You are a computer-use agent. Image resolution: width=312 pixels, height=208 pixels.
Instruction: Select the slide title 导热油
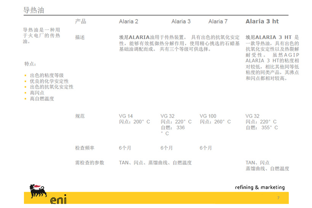pos(34,10)
